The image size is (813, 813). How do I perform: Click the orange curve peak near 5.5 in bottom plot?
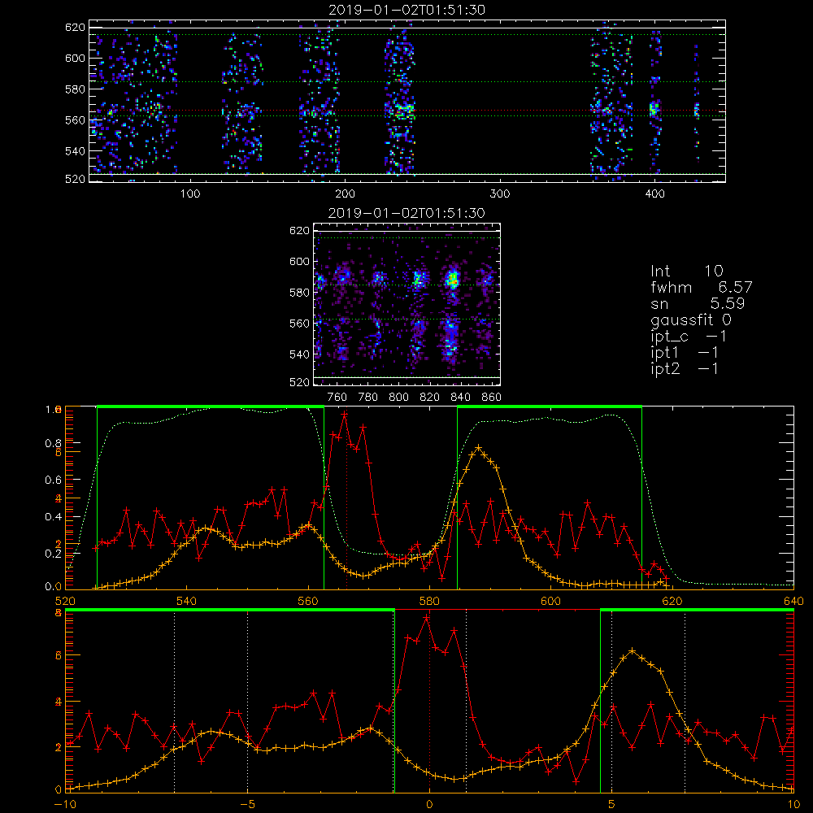(x=632, y=650)
